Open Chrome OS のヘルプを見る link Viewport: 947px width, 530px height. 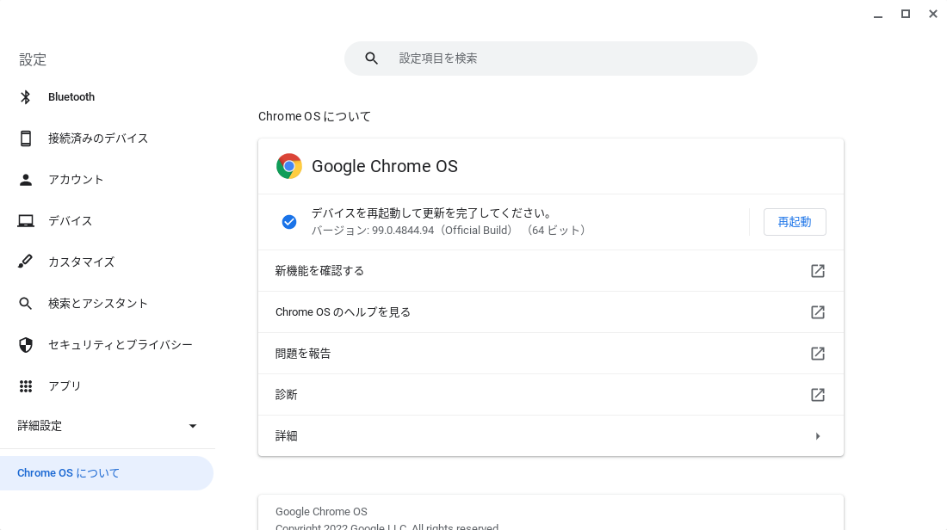coord(551,312)
